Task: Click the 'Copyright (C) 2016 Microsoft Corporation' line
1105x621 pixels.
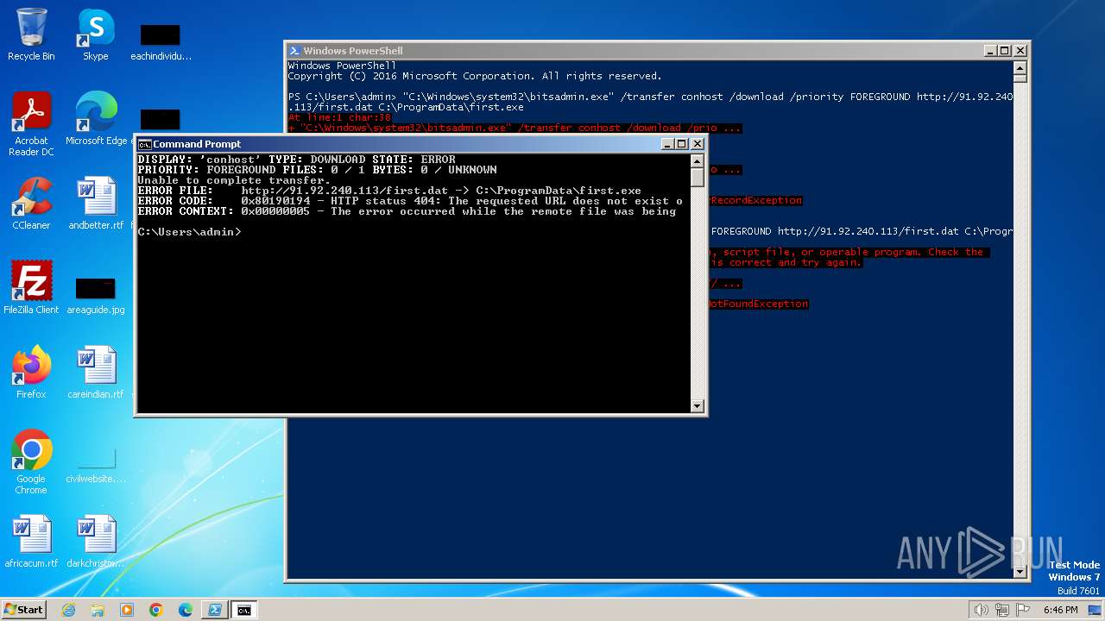Action: point(475,76)
